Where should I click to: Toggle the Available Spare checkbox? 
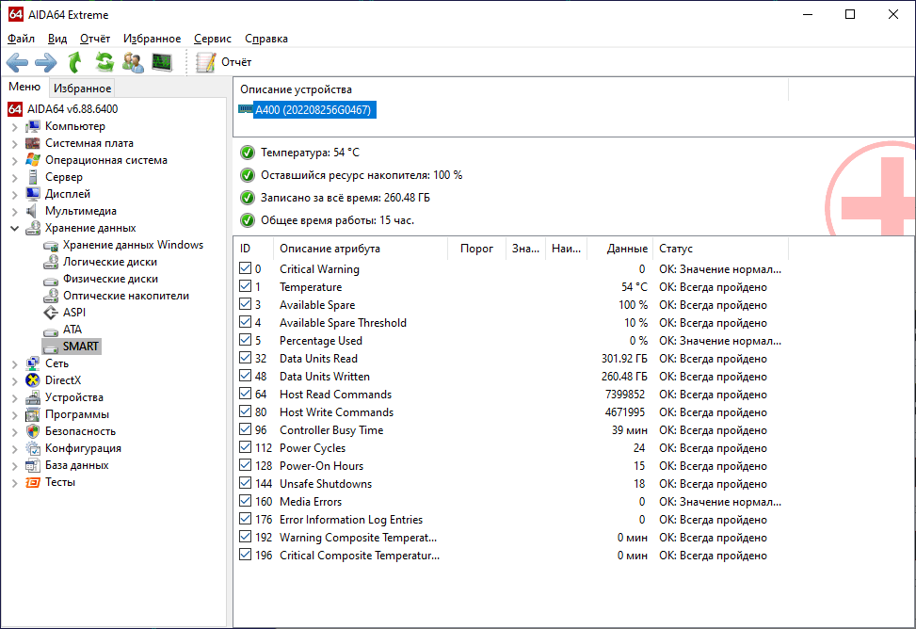(246, 304)
